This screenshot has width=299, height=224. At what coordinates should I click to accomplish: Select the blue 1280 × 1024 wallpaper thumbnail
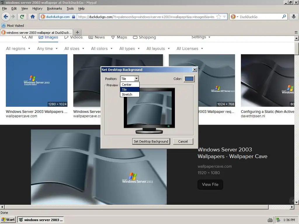[36, 80]
